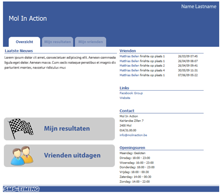This screenshot has height=194, width=221.
Task: Click the info@molinaction.be email link
Action: pos(133,135)
